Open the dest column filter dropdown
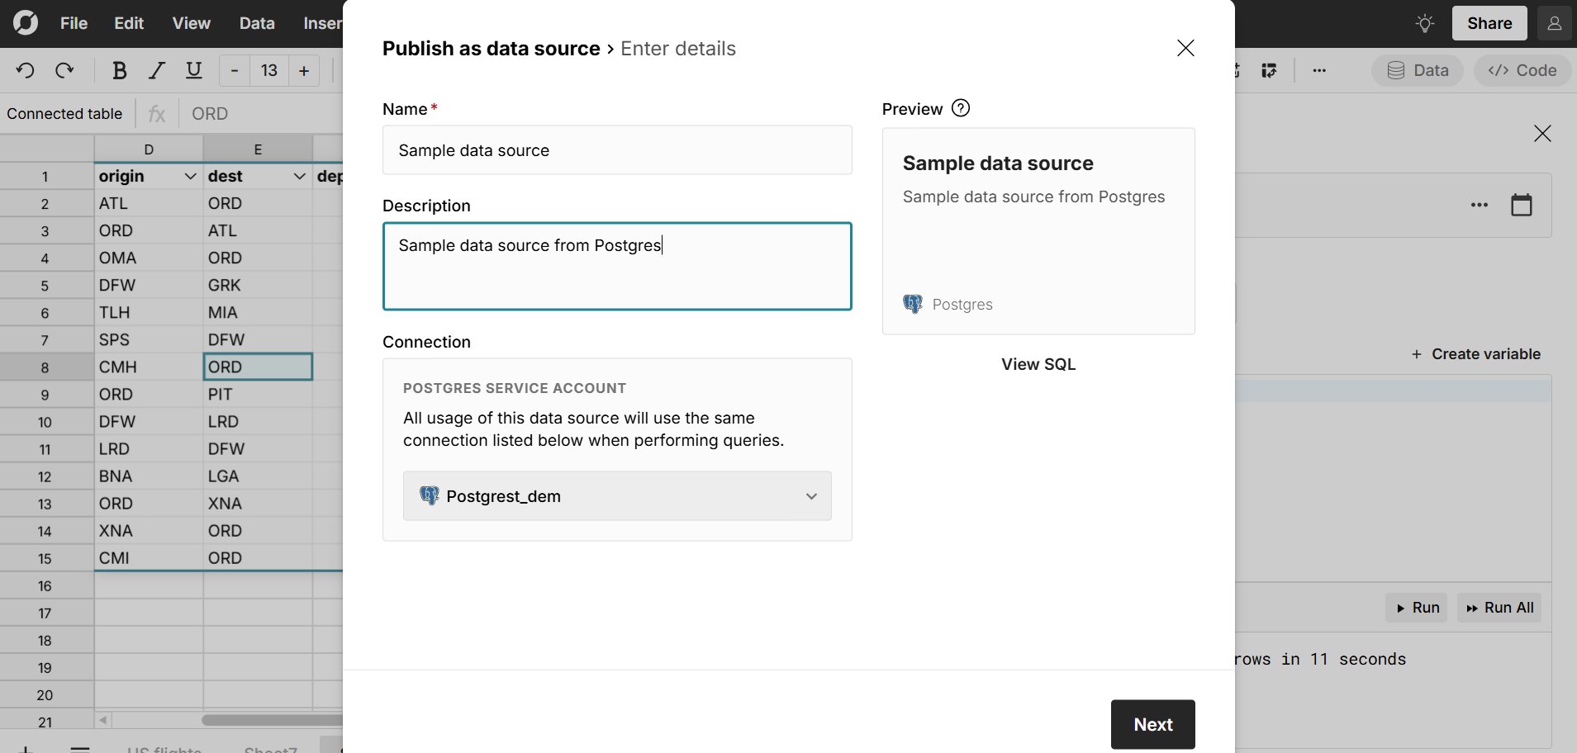 (299, 177)
